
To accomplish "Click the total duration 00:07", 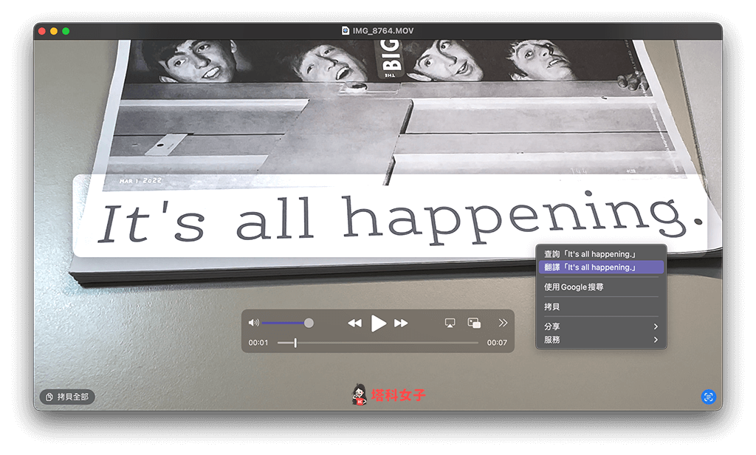I will coord(497,343).
